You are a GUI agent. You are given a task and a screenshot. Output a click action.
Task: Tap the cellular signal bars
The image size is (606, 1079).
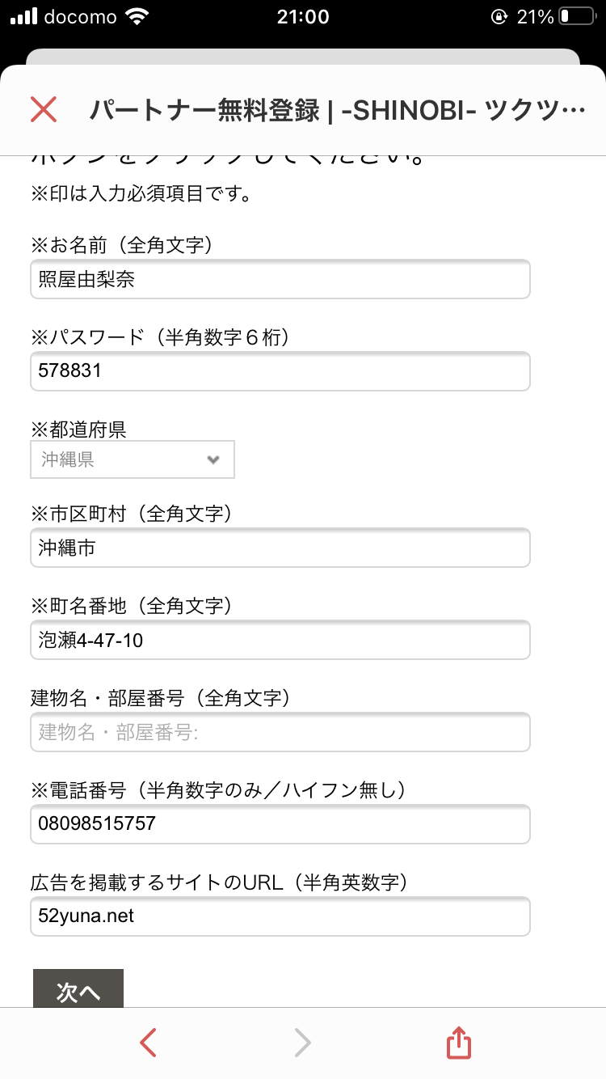tap(24, 17)
